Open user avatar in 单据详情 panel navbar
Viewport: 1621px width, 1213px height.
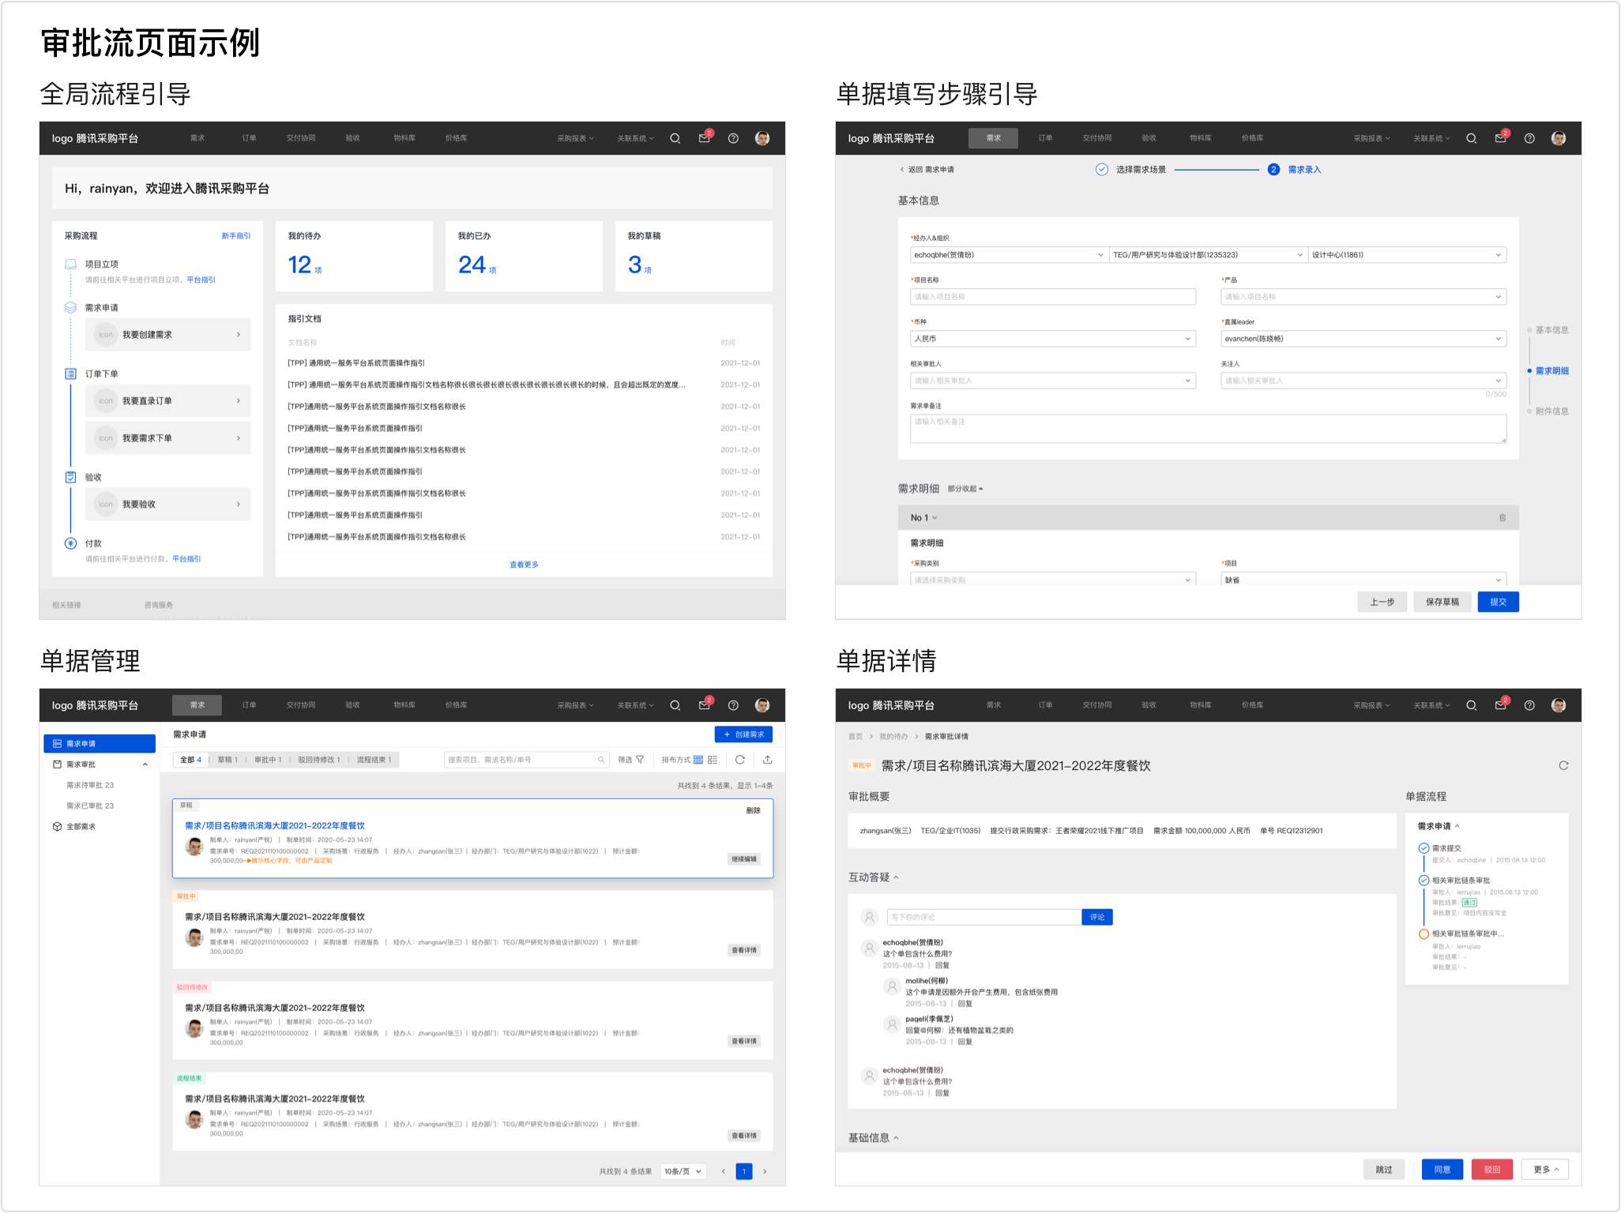[x=1559, y=705]
